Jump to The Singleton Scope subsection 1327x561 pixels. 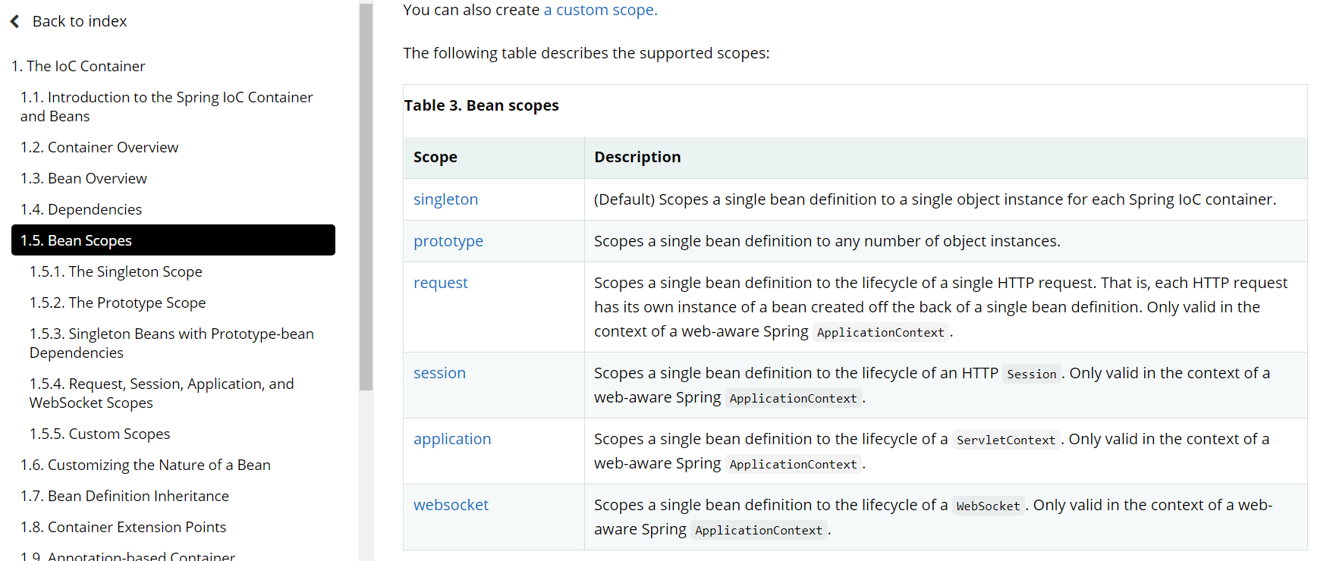click(115, 271)
